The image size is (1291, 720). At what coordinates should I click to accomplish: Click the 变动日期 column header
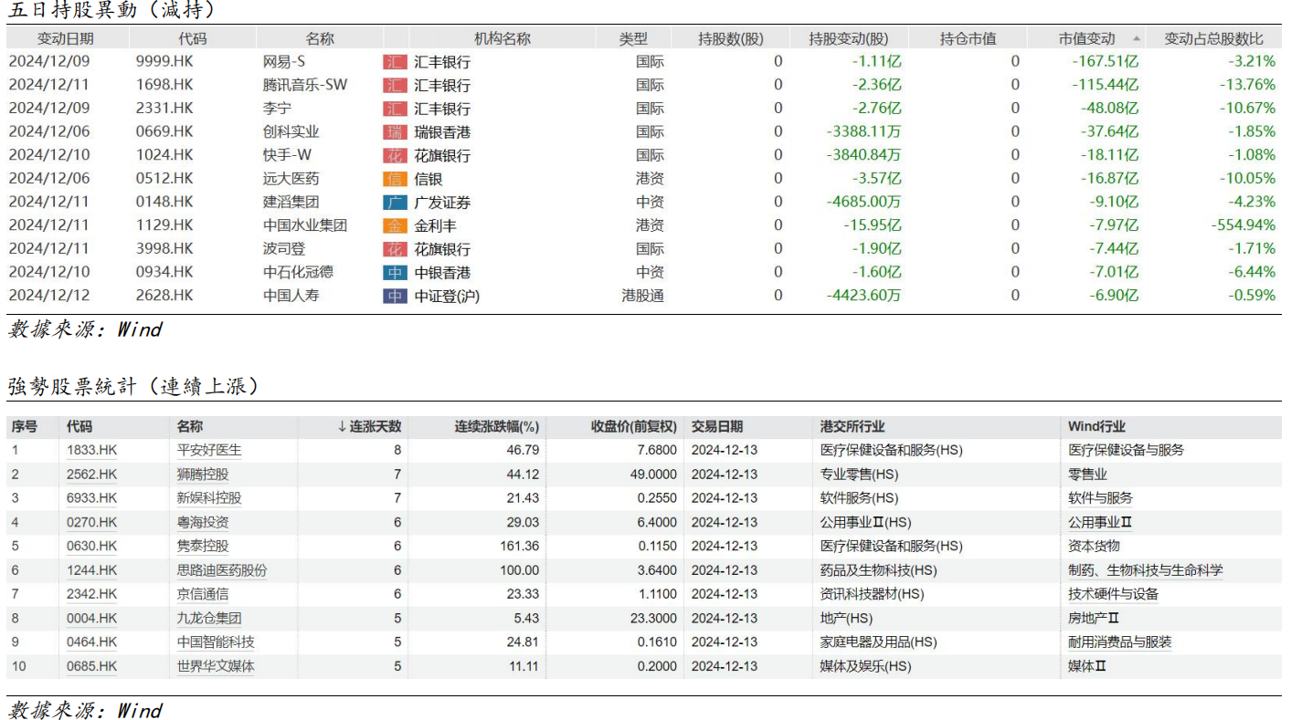pyautogui.click(x=65, y=38)
